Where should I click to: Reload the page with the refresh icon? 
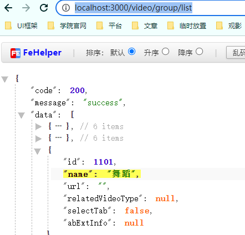[x=44, y=8]
